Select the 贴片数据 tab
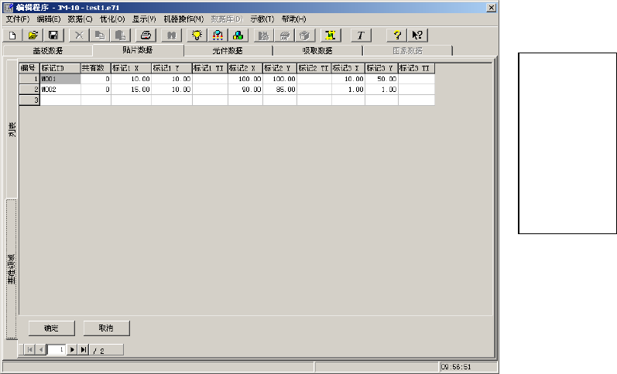The width and height of the screenshot is (617, 374). point(138,50)
